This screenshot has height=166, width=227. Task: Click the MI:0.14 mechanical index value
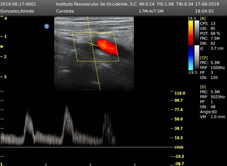coord(147,4)
